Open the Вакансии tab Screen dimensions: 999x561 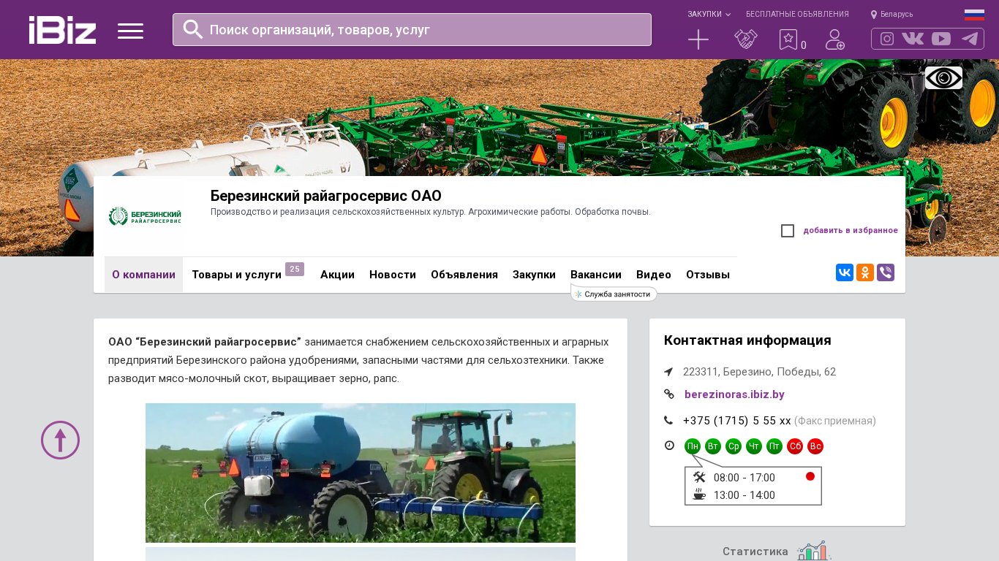(x=596, y=275)
